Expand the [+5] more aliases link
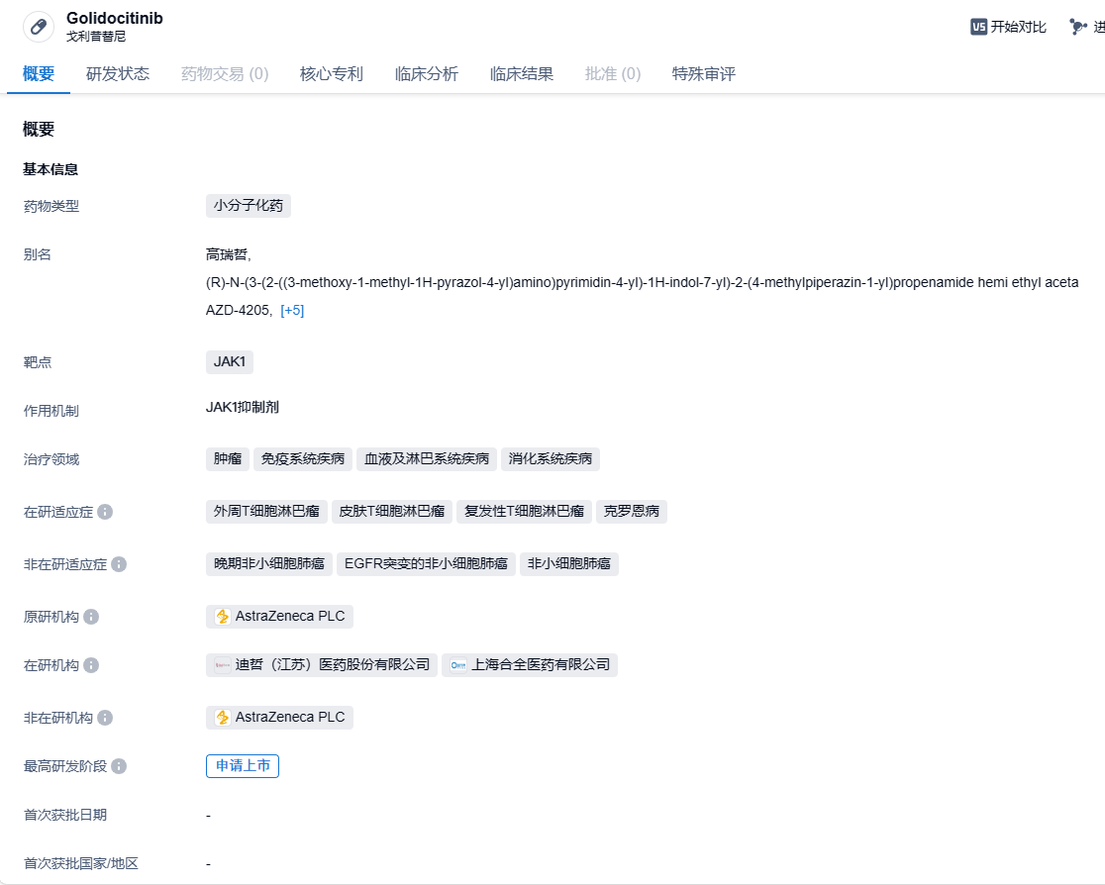 click(x=292, y=310)
